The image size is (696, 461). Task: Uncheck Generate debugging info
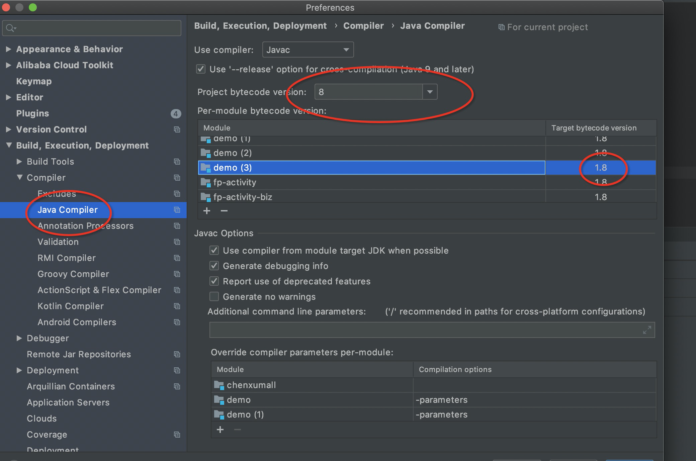(214, 266)
